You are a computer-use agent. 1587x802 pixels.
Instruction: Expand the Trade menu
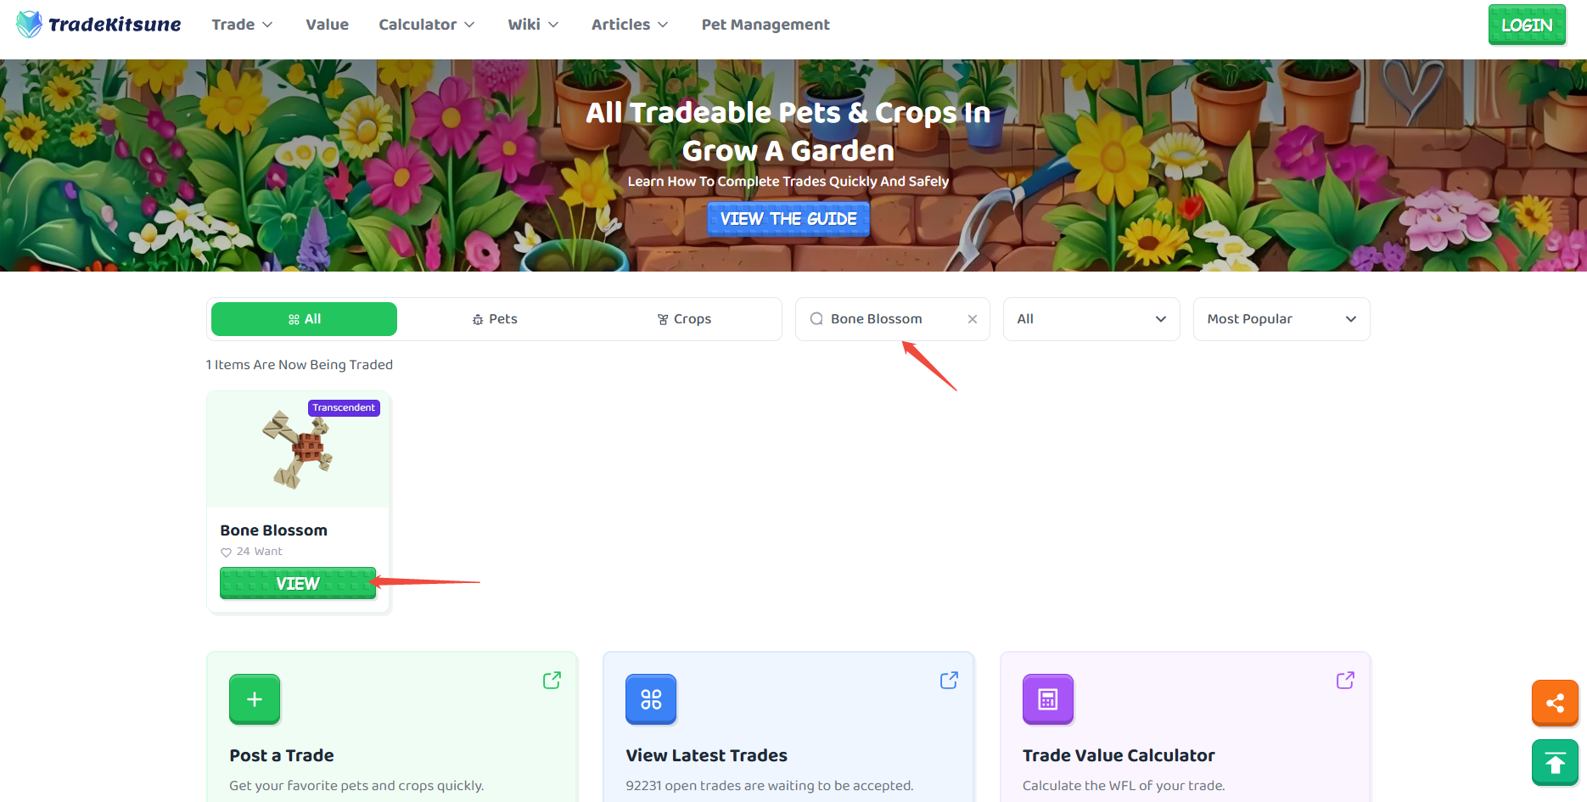pyautogui.click(x=242, y=25)
